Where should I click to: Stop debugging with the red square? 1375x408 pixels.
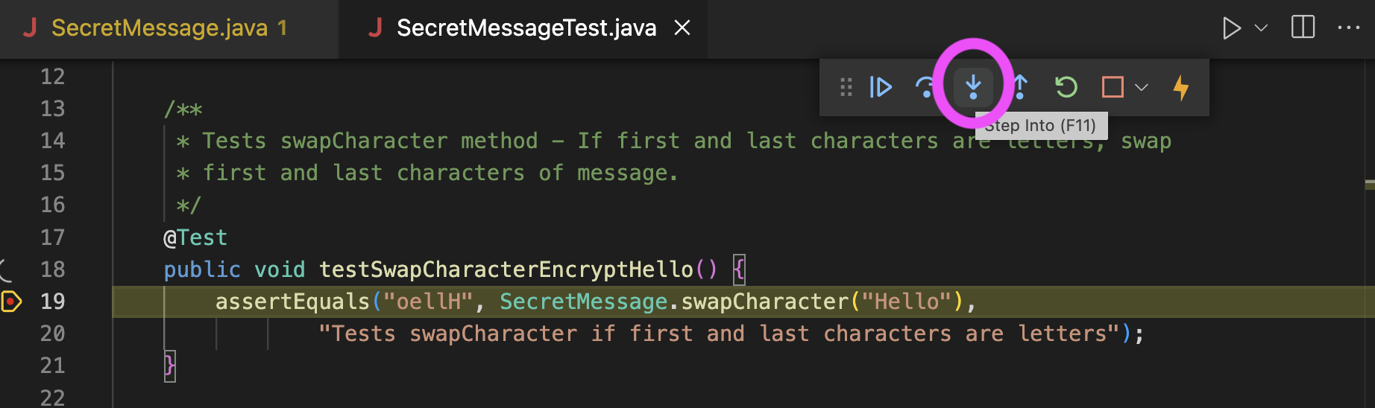pyautogui.click(x=1113, y=88)
